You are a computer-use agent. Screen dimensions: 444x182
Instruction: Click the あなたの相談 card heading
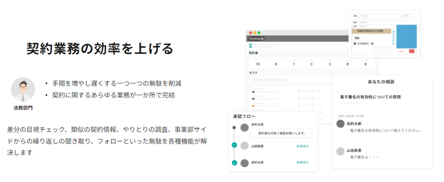(x=381, y=82)
